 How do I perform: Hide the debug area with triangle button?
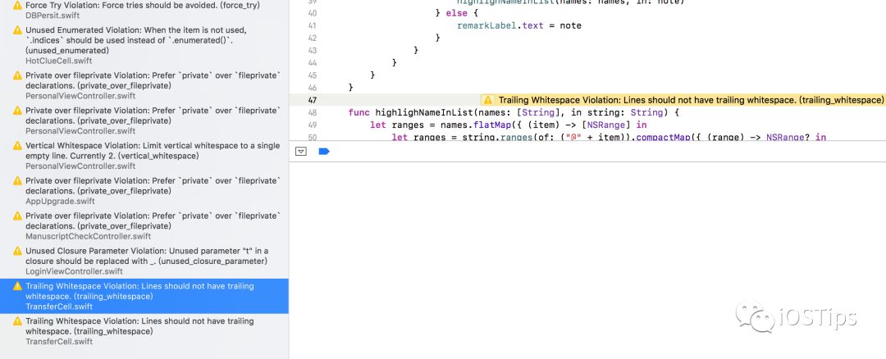tap(301, 152)
